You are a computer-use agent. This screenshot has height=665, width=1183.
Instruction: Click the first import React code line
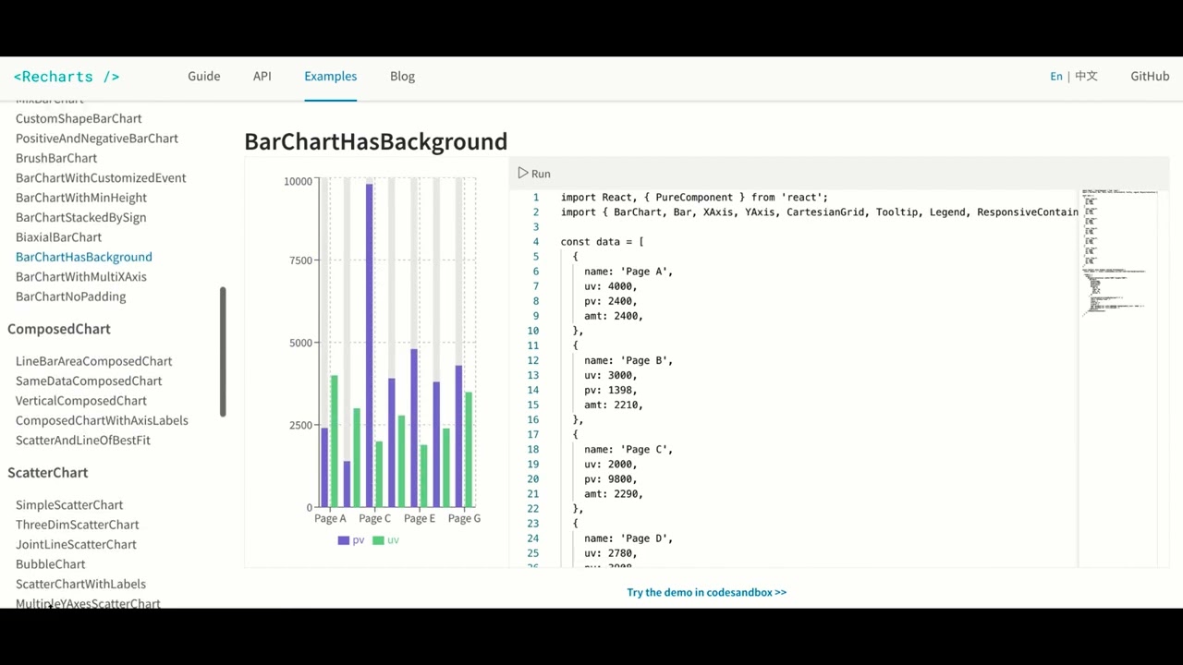(694, 198)
